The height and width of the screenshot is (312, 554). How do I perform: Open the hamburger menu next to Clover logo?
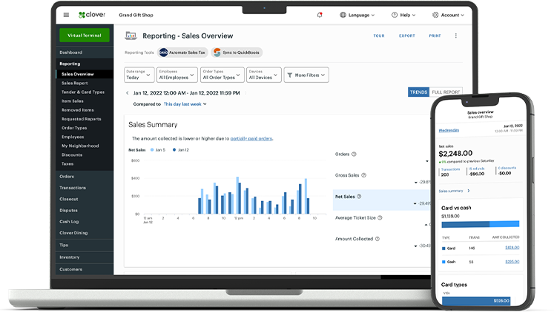[66, 15]
